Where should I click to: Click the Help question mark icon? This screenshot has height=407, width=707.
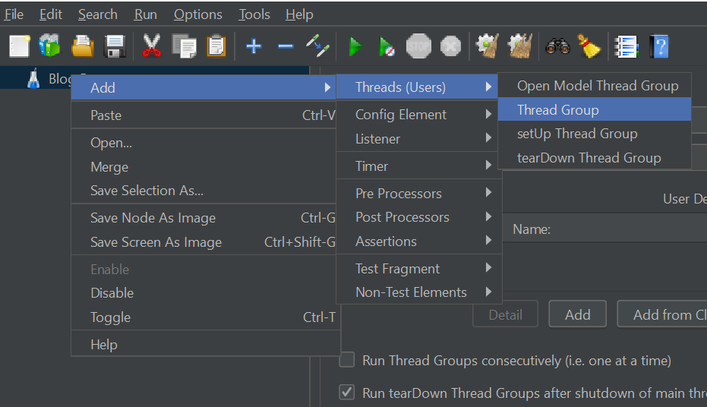tap(659, 46)
